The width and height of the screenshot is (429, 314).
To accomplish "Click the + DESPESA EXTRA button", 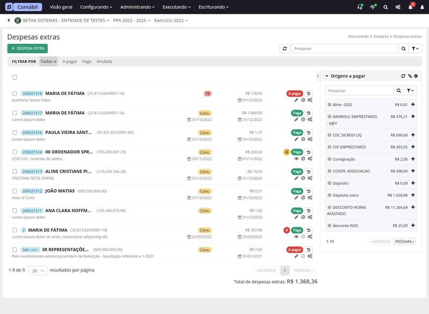I will [27, 48].
